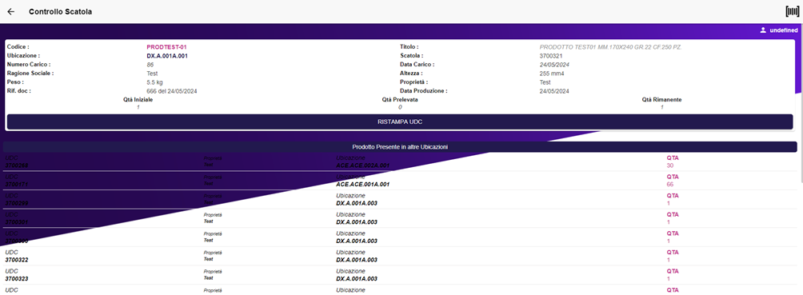803x295 pixels.
Task: Select UDC row 3700323
Action: (x=400, y=275)
